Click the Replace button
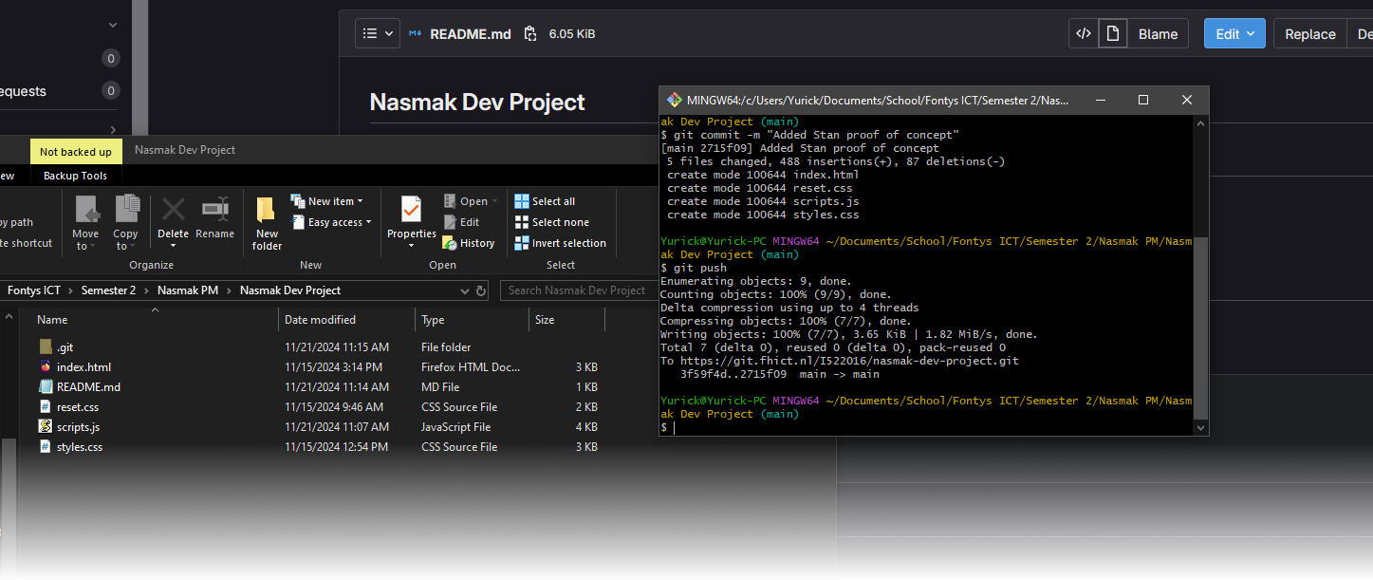The image size is (1373, 580). [x=1309, y=34]
